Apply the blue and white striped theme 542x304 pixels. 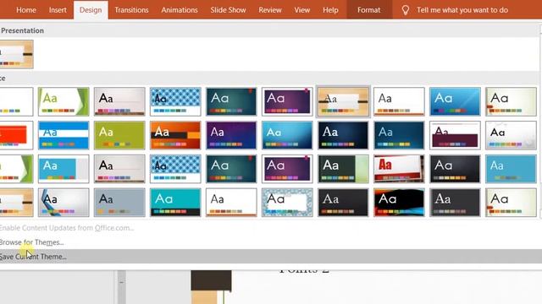pyautogui.click(x=64, y=135)
